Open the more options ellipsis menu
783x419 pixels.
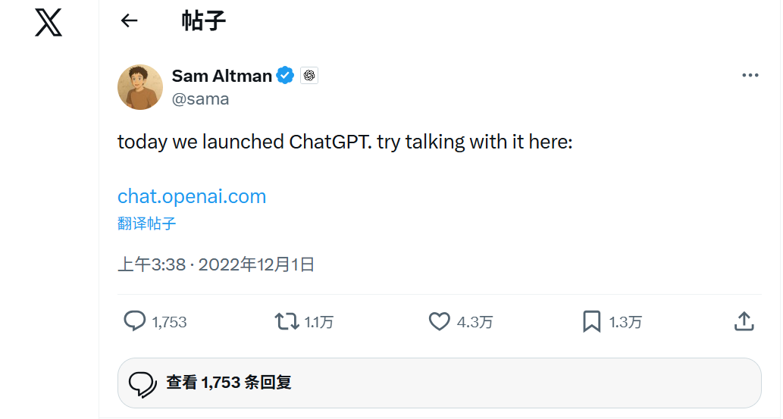[750, 75]
